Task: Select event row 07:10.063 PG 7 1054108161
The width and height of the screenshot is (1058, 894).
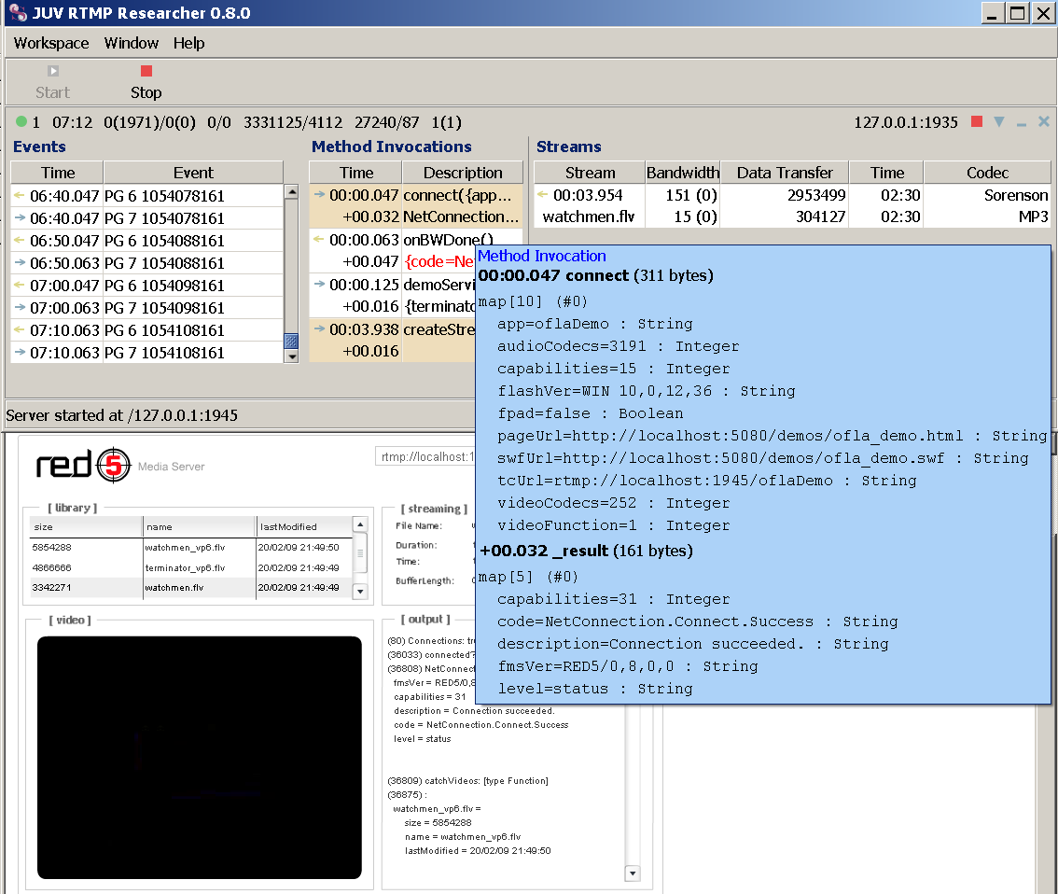Action: (147, 352)
